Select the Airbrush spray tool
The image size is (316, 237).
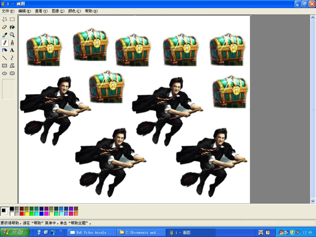(4, 50)
